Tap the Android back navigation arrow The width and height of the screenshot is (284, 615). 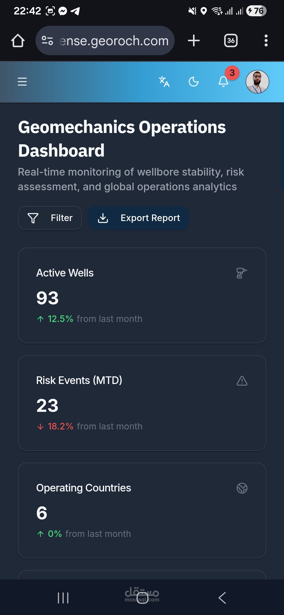point(222,598)
